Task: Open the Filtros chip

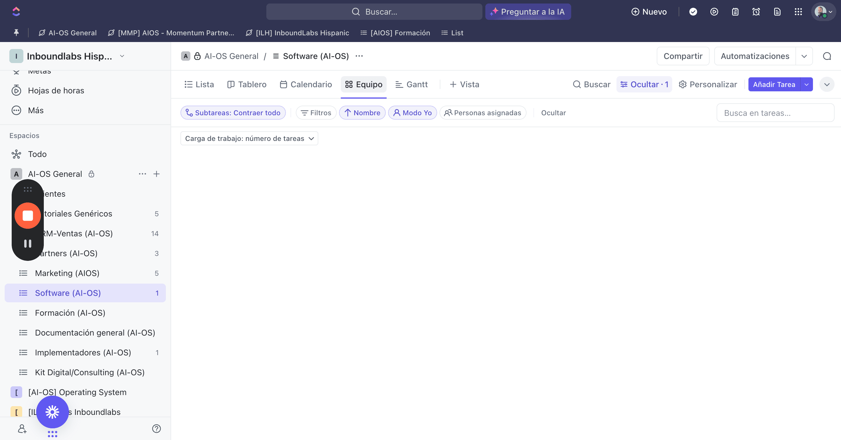Action: click(x=316, y=113)
